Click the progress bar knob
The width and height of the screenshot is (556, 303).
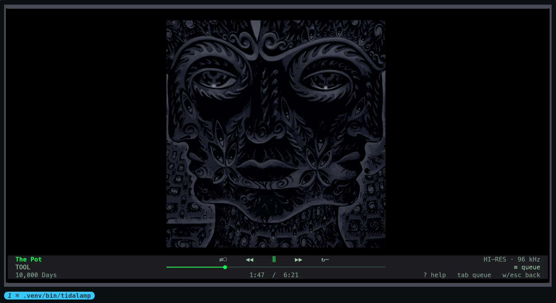[x=225, y=267]
